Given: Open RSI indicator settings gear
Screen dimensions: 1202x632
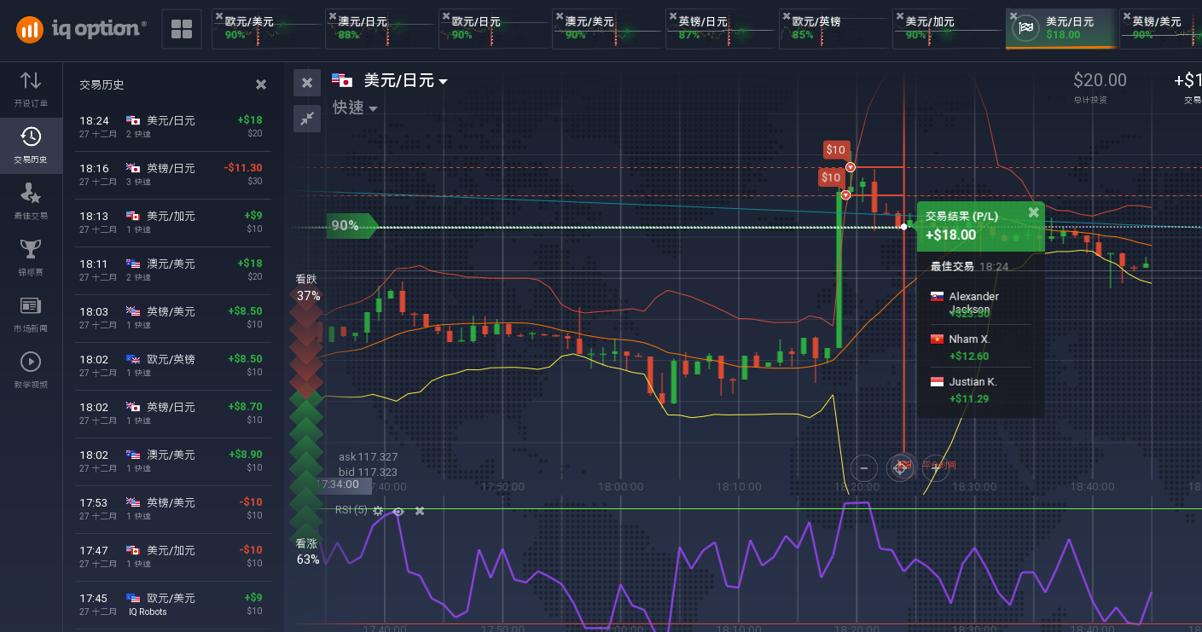Looking at the screenshot, I should pyautogui.click(x=378, y=511).
